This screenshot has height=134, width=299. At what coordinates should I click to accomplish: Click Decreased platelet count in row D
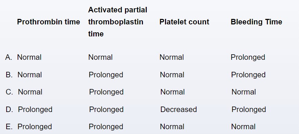coord(179,110)
